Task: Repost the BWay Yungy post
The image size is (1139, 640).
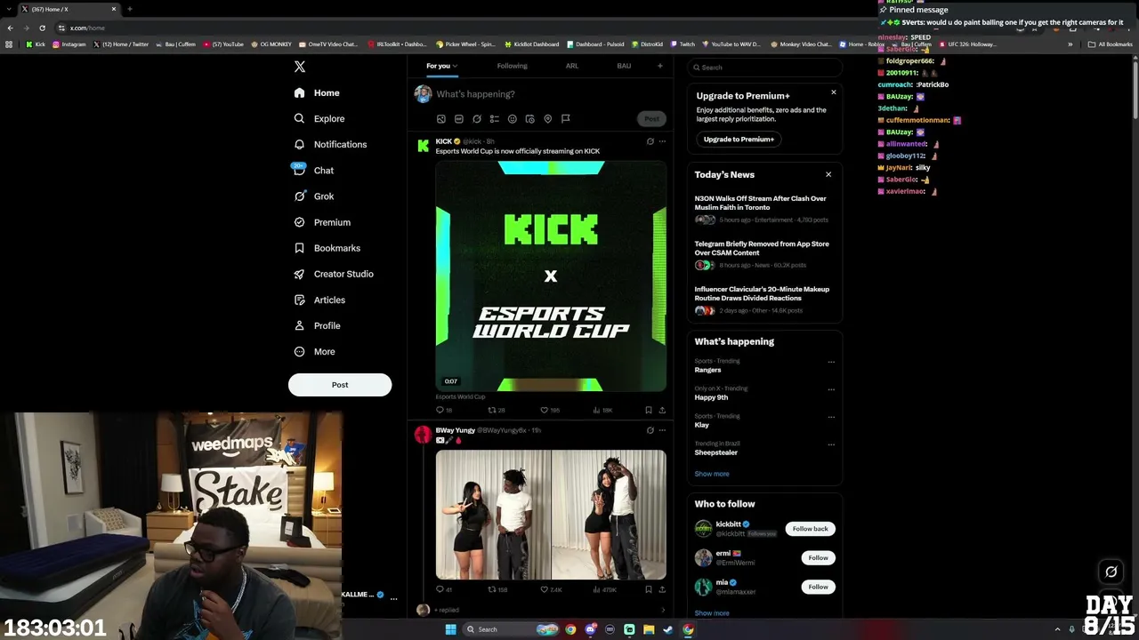Action: point(497,589)
